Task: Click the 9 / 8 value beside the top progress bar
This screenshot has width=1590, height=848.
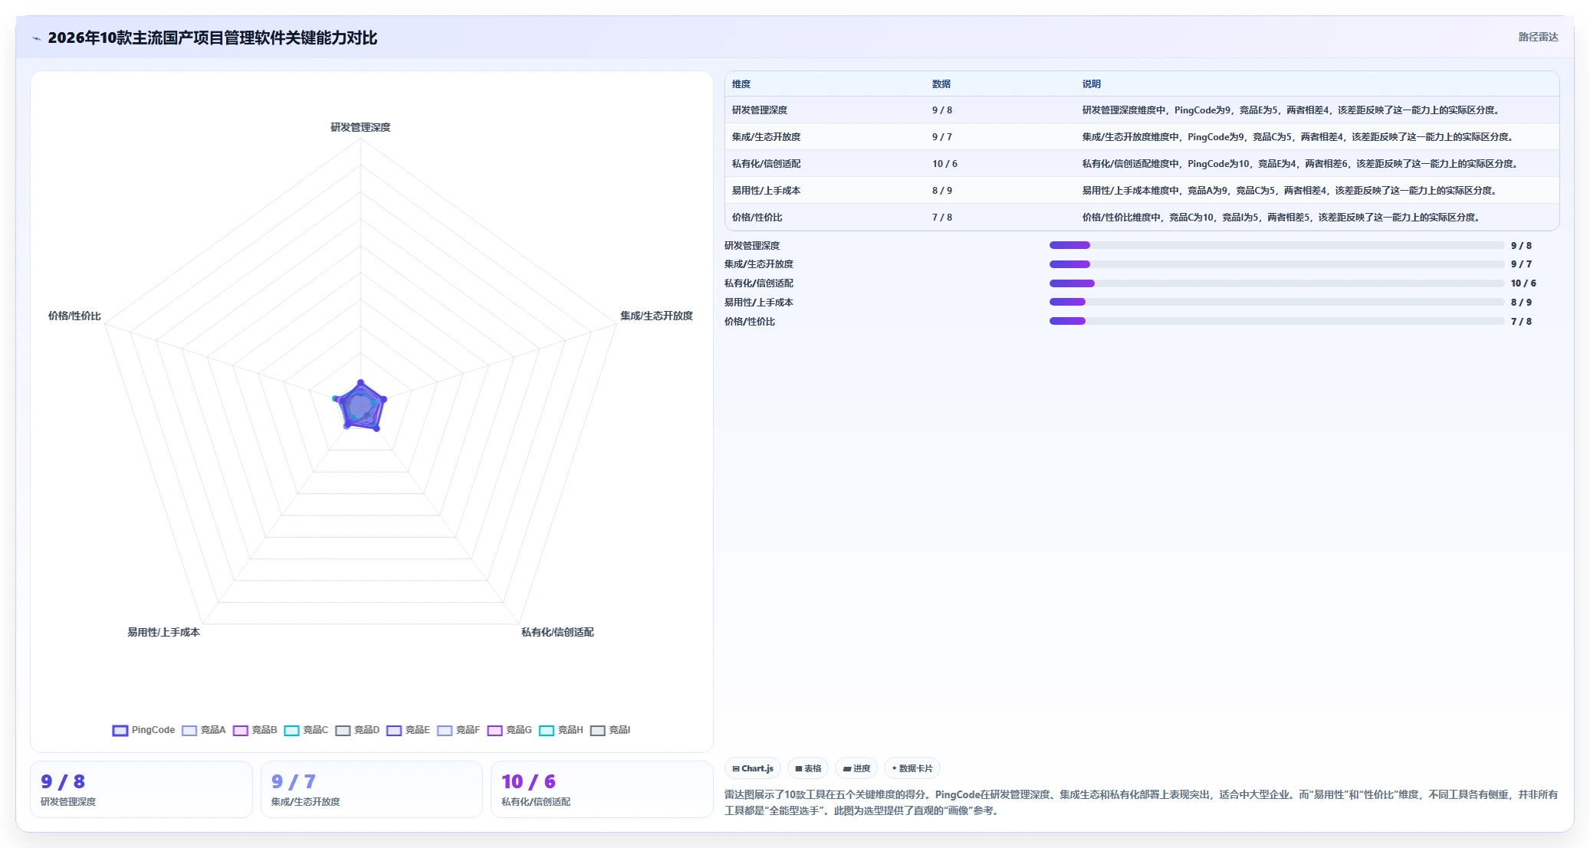Action: pos(1521,246)
